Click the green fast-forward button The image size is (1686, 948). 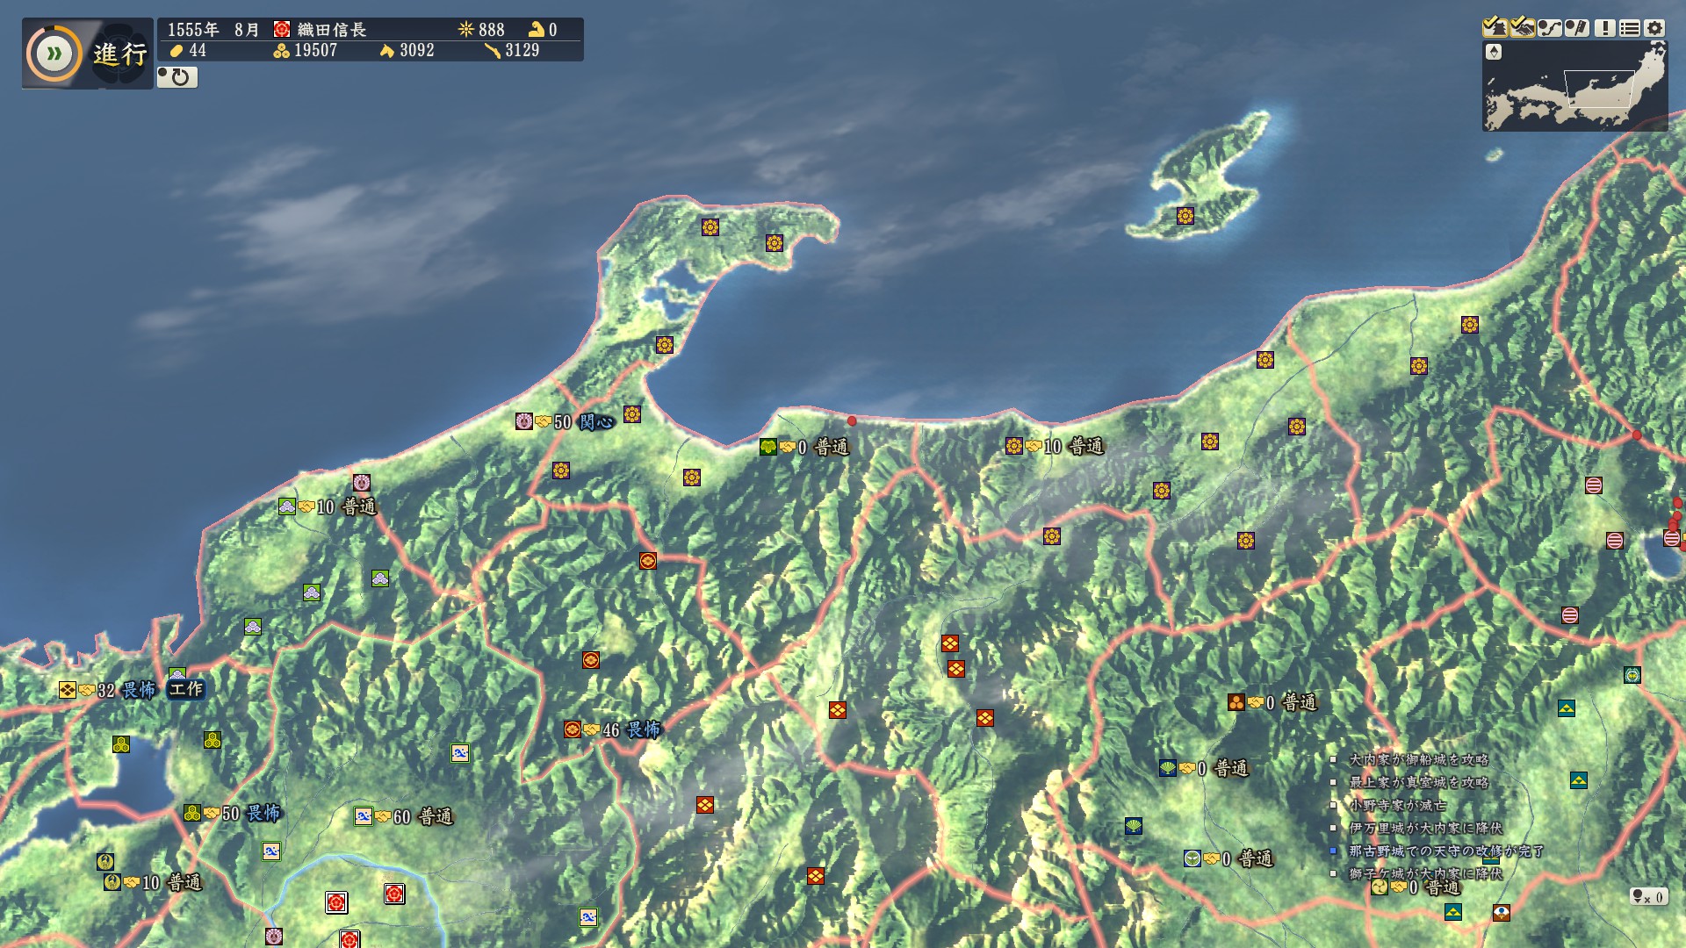(x=54, y=54)
